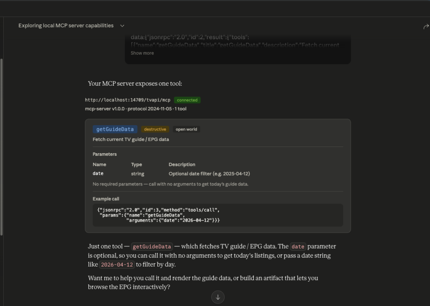Click the 'mcp-server v1.0.0' version info line
The height and width of the screenshot is (306, 430).
click(x=135, y=109)
